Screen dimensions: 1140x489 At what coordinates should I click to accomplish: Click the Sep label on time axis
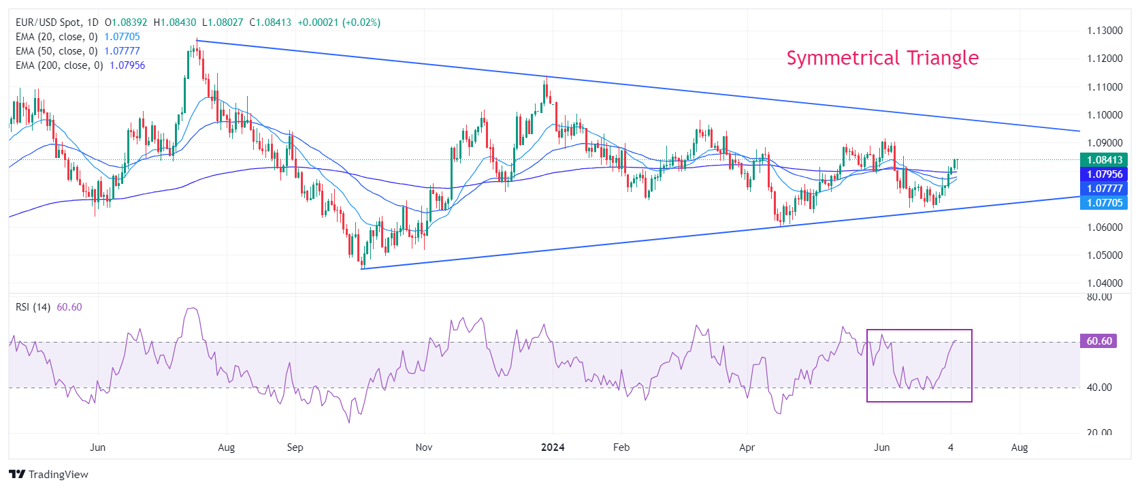click(x=295, y=447)
